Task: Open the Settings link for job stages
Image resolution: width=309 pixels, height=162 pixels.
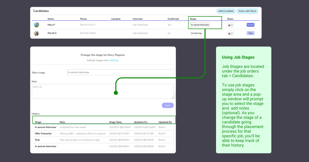Action: 114,60
